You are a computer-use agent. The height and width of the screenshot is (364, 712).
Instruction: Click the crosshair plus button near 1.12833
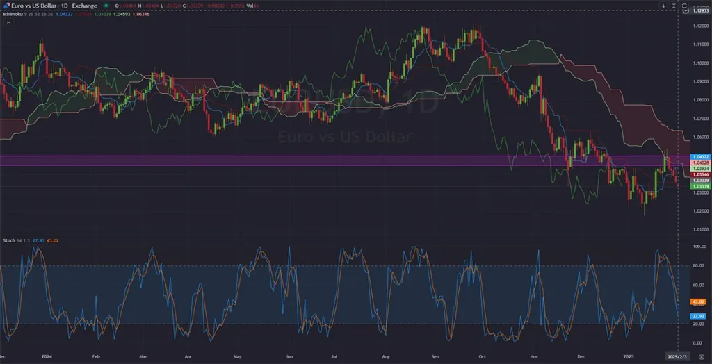tap(686, 11)
